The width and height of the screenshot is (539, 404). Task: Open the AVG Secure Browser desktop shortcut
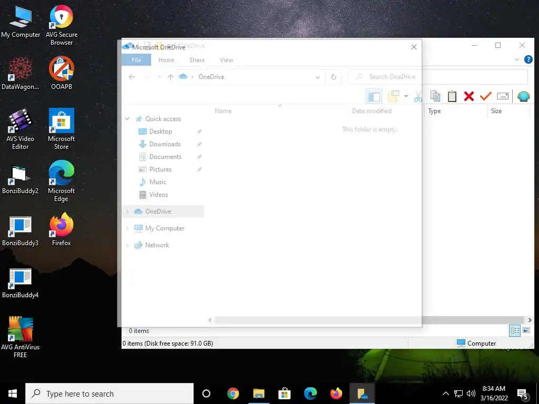point(62,25)
